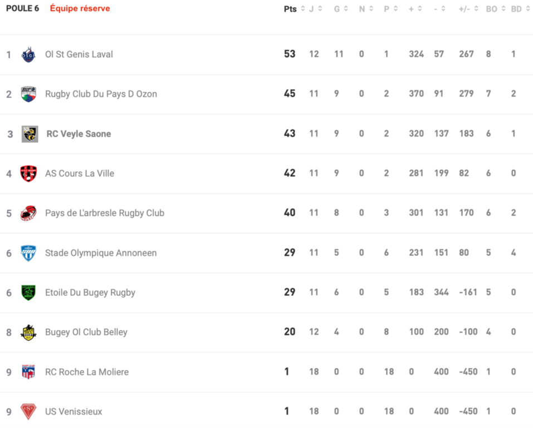This screenshot has height=428, width=533.
Task: Open the Stade Olympique Annoneen team link
Action: pos(101,253)
